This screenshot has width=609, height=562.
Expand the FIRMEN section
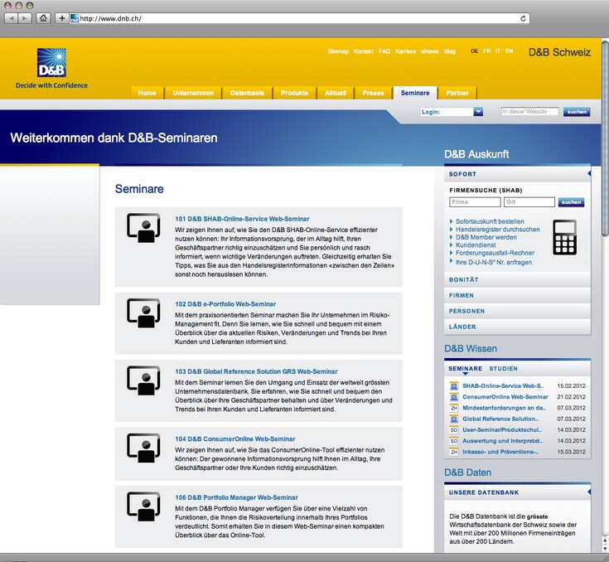[517, 295]
